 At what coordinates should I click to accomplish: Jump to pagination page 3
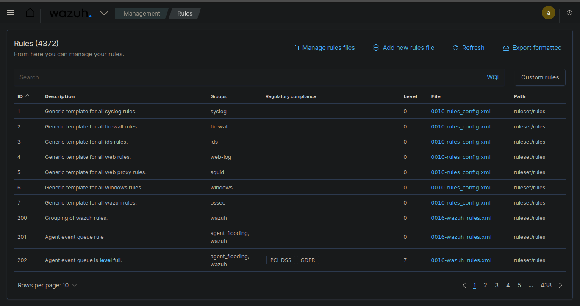(x=497, y=285)
